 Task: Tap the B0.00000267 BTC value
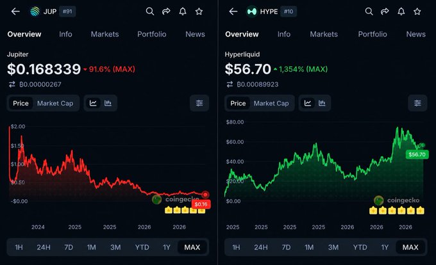click(40, 84)
